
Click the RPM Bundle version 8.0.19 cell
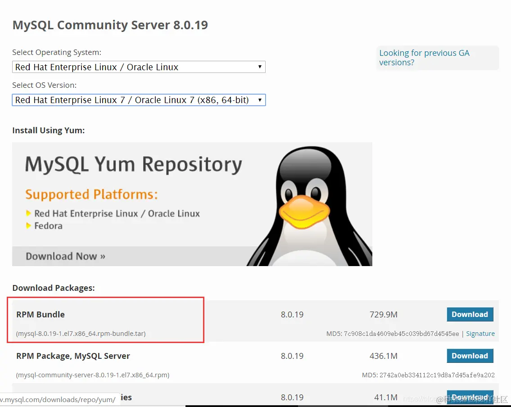(292, 314)
